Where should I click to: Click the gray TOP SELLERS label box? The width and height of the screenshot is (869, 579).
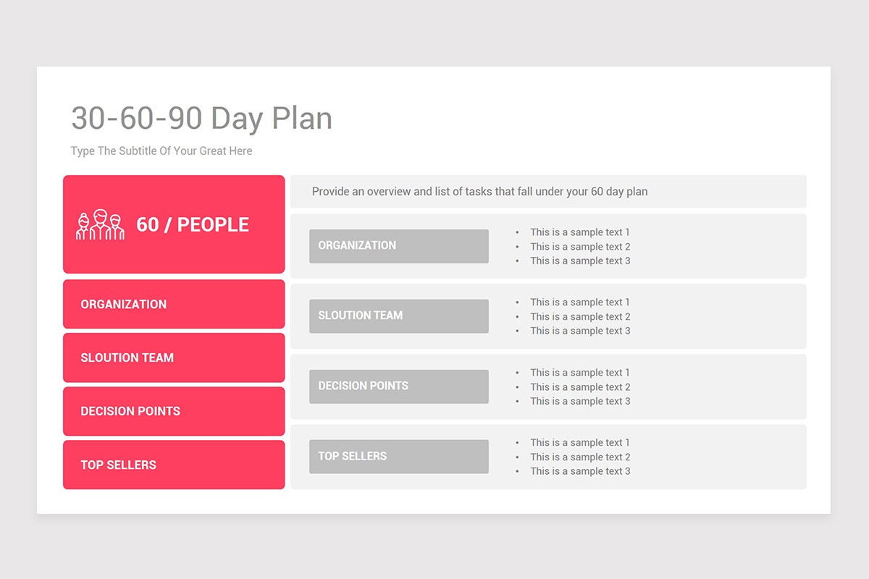point(399,457)
